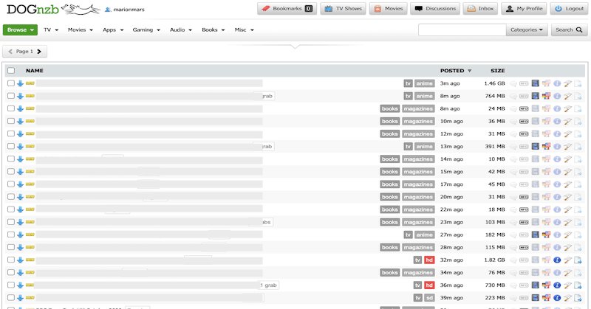
Task: View the NFO for the 36 MB release
Action: (524, 121)
